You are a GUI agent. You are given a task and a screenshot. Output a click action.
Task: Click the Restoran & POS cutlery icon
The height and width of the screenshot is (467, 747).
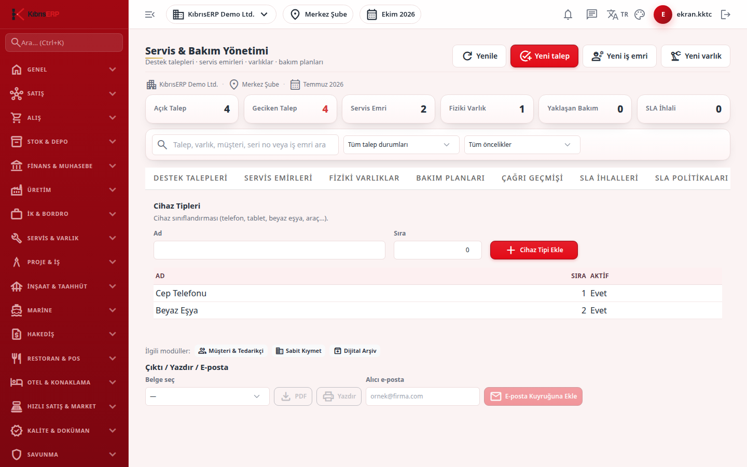pos(17,359)
